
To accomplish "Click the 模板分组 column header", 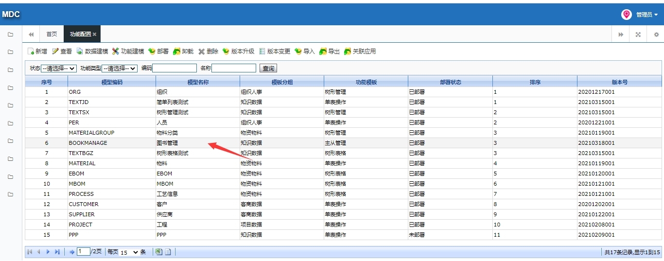I will click(x=282, y=82).
